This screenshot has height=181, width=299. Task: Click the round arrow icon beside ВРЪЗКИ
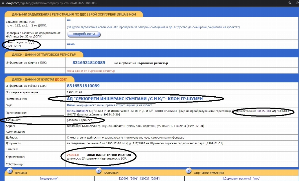click(x=8, y=171)
